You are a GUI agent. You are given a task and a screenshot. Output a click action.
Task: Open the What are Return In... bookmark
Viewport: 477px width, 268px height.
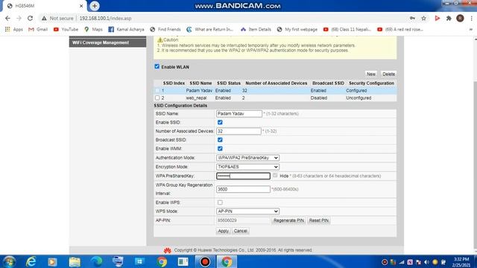pos(209,30)
